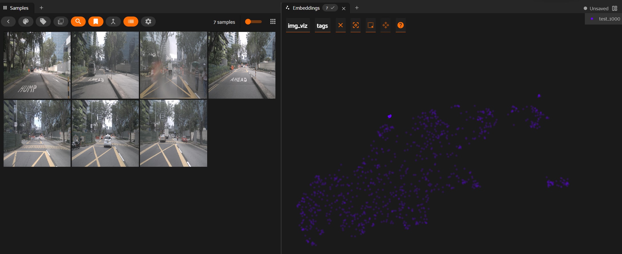Open the img_viz brain key selector
This screenshot has width=622, height=254.
pos(298,26)
